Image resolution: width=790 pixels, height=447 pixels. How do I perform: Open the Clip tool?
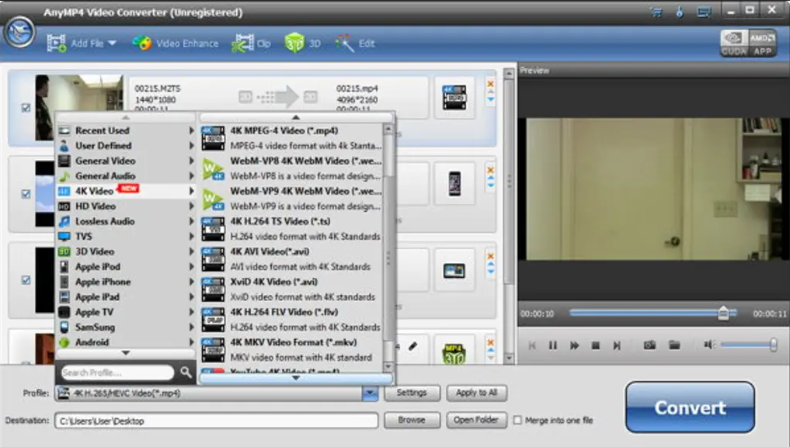[251, 43]
